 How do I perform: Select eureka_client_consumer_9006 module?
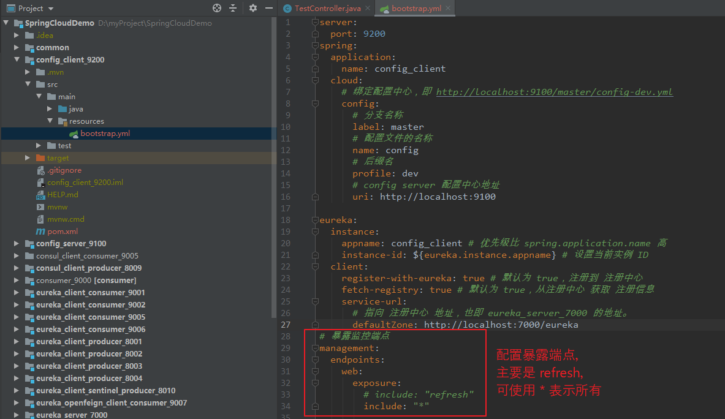(91, 330)
